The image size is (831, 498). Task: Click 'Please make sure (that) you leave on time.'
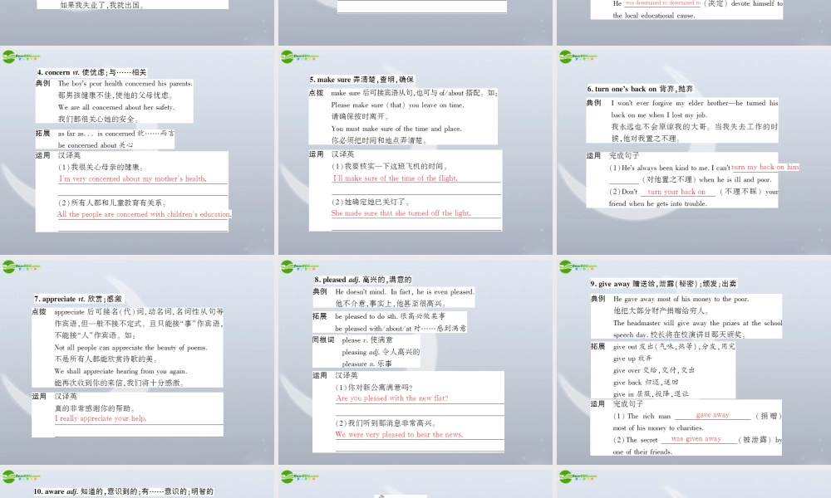pyautogui.click(x=397, y=105)
